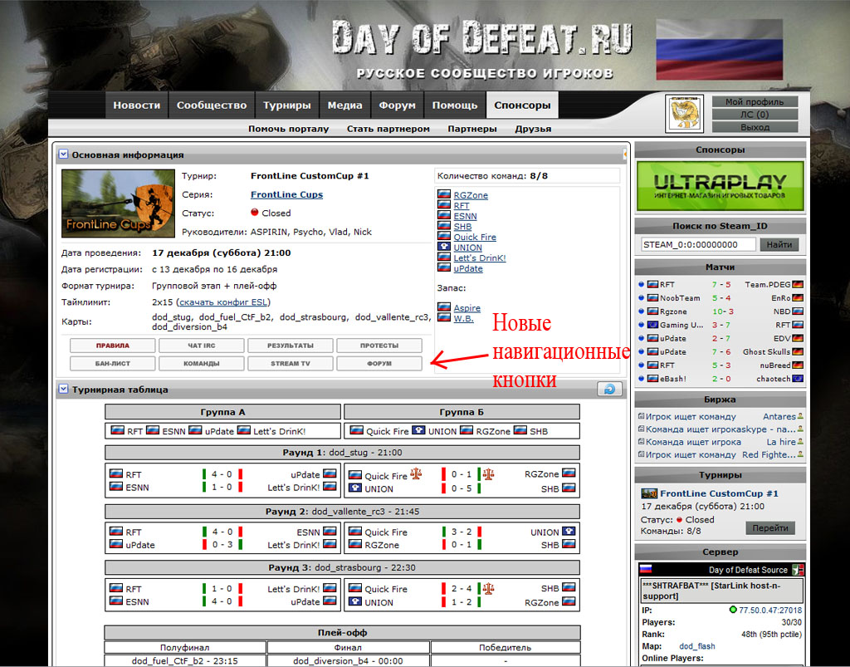Click the EU flag next to chaotech

[798, 379]
